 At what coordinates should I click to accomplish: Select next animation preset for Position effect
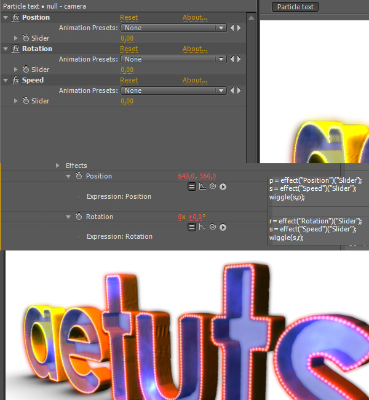pyautogui.click(x=239, y=28)
